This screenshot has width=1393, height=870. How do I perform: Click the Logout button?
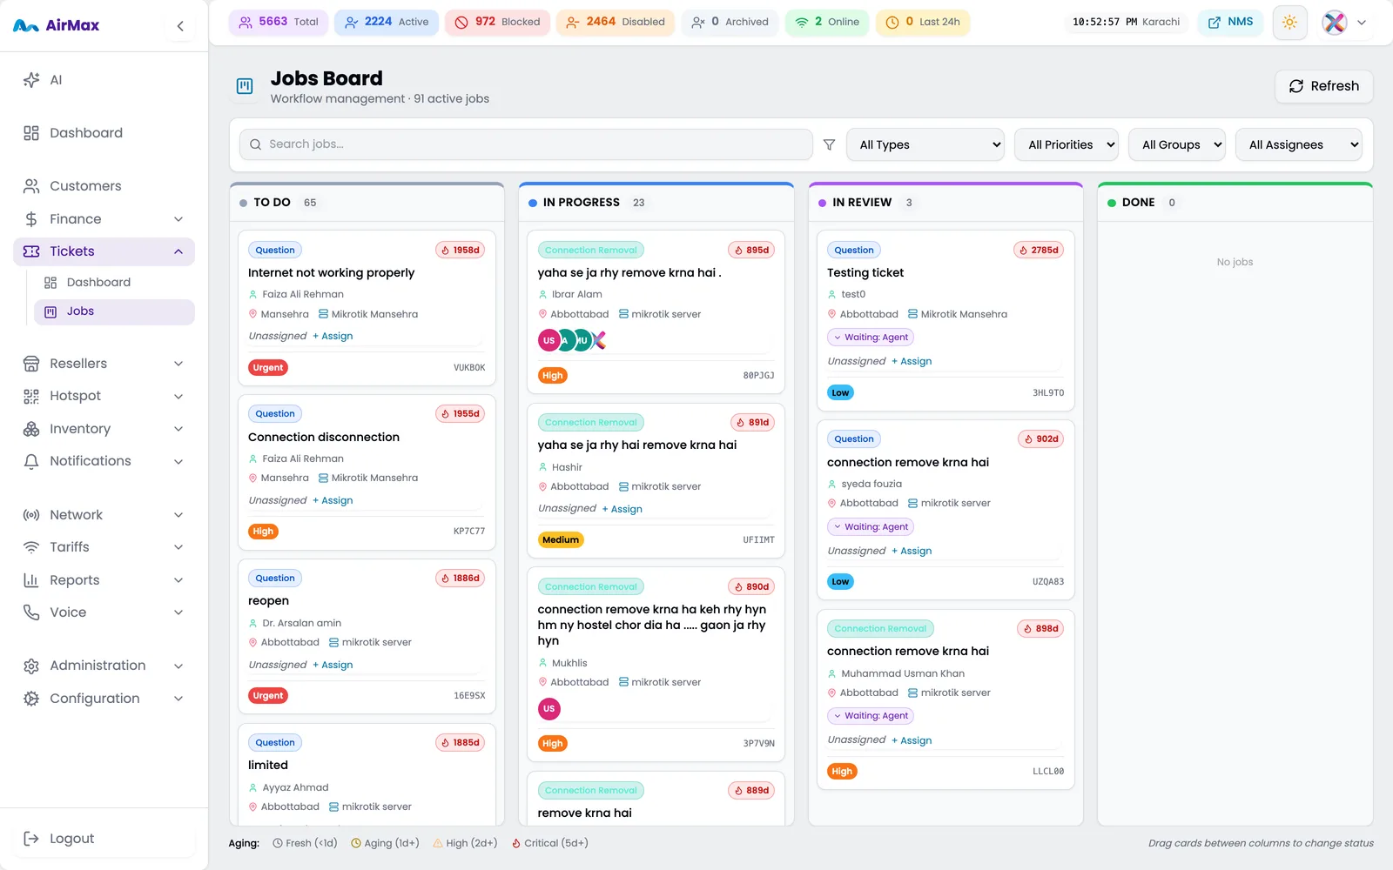click(x=104, y=839)
